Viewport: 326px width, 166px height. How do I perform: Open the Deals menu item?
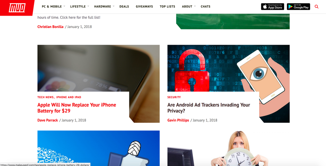point(124,6)
